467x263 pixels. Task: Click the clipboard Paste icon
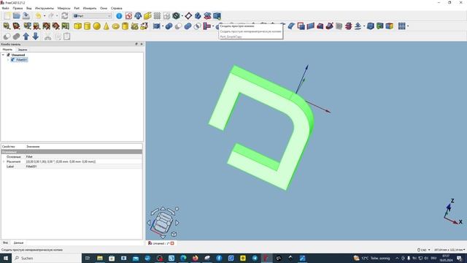[66, 37]
